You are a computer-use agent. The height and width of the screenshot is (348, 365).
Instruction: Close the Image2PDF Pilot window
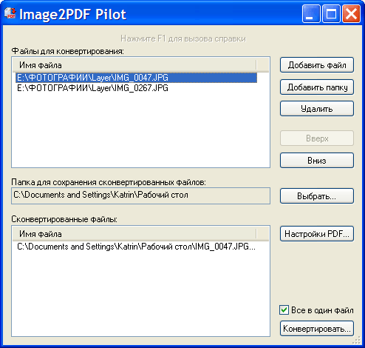tap(351, 14)
